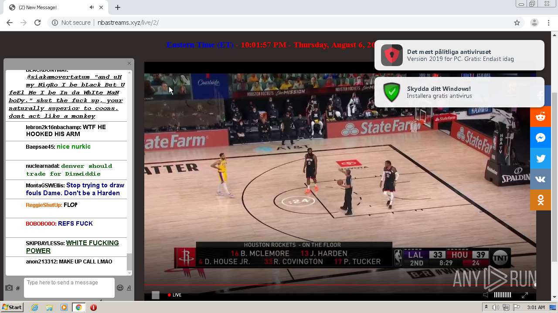Image resolution: width=558 pixels, height=313 pixels.
Task: Click chat scrollbar thumb
Action: click(x=129, y=262)
